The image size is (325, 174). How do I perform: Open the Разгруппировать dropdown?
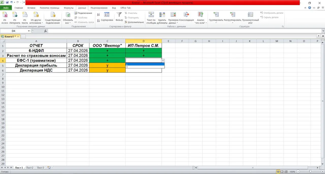233,18
